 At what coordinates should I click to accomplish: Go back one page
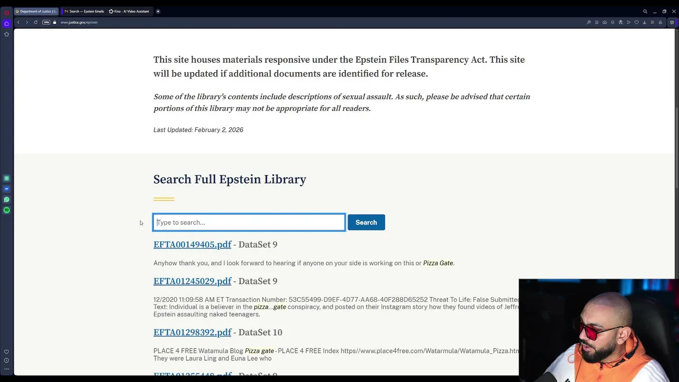tap(18, 22)
